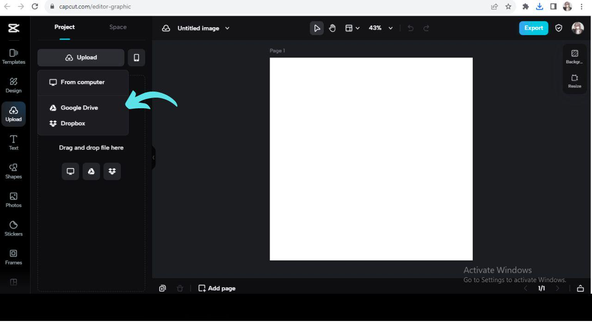Choose Google Drive in upload menu

(83, 108)
